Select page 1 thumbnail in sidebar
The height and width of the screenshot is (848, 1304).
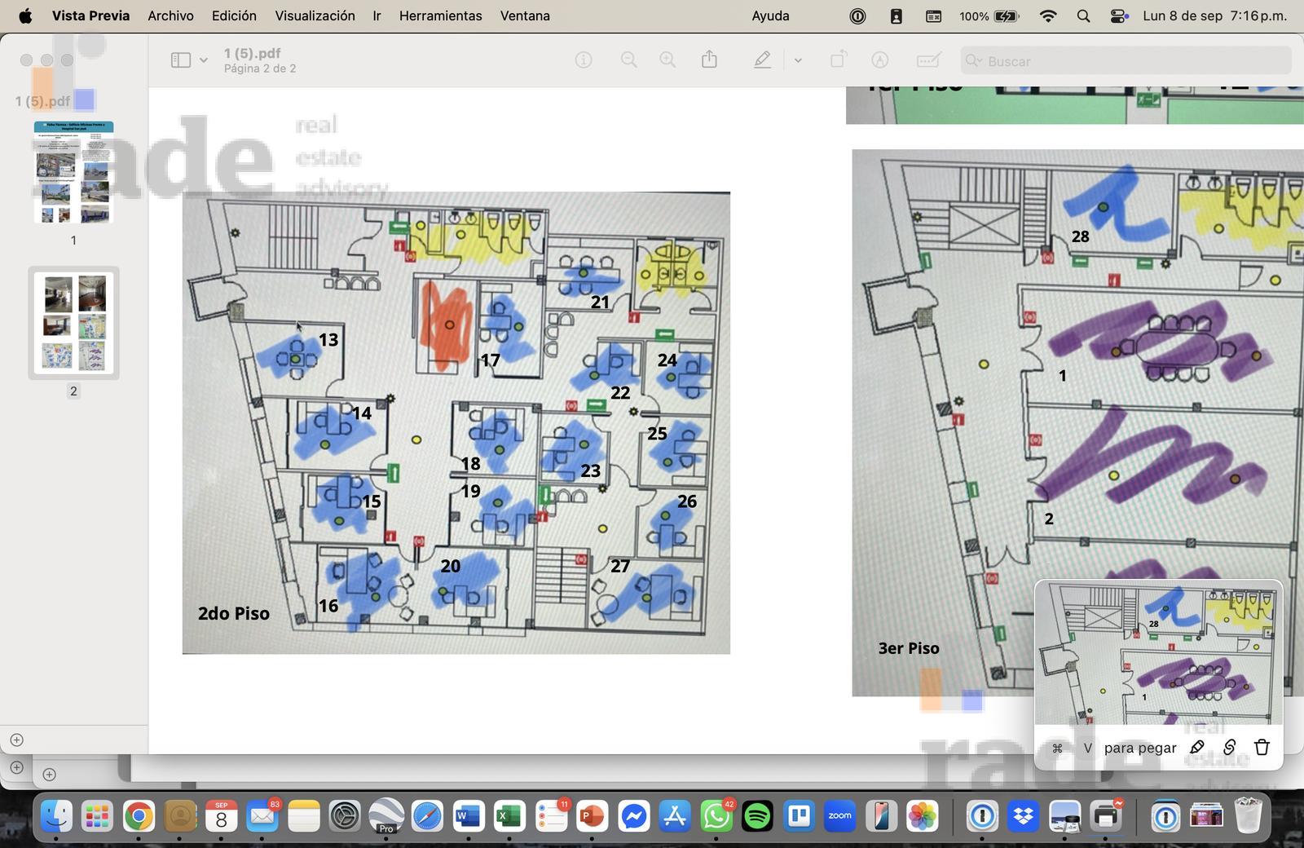[x=73, y=172]
